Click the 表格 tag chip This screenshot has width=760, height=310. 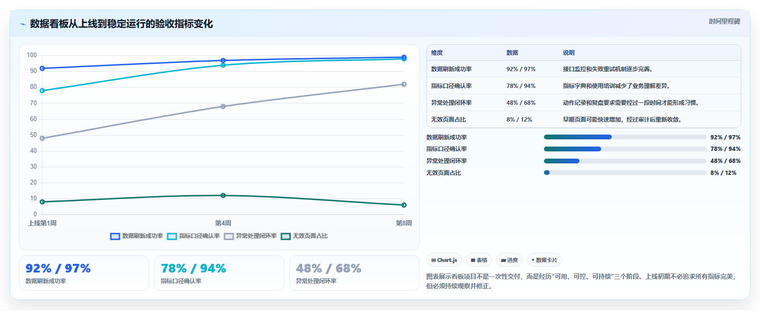[x=479, y=260]
